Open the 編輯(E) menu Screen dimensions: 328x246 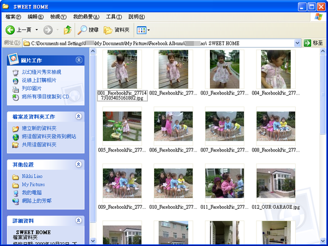(x=36, y=17)
